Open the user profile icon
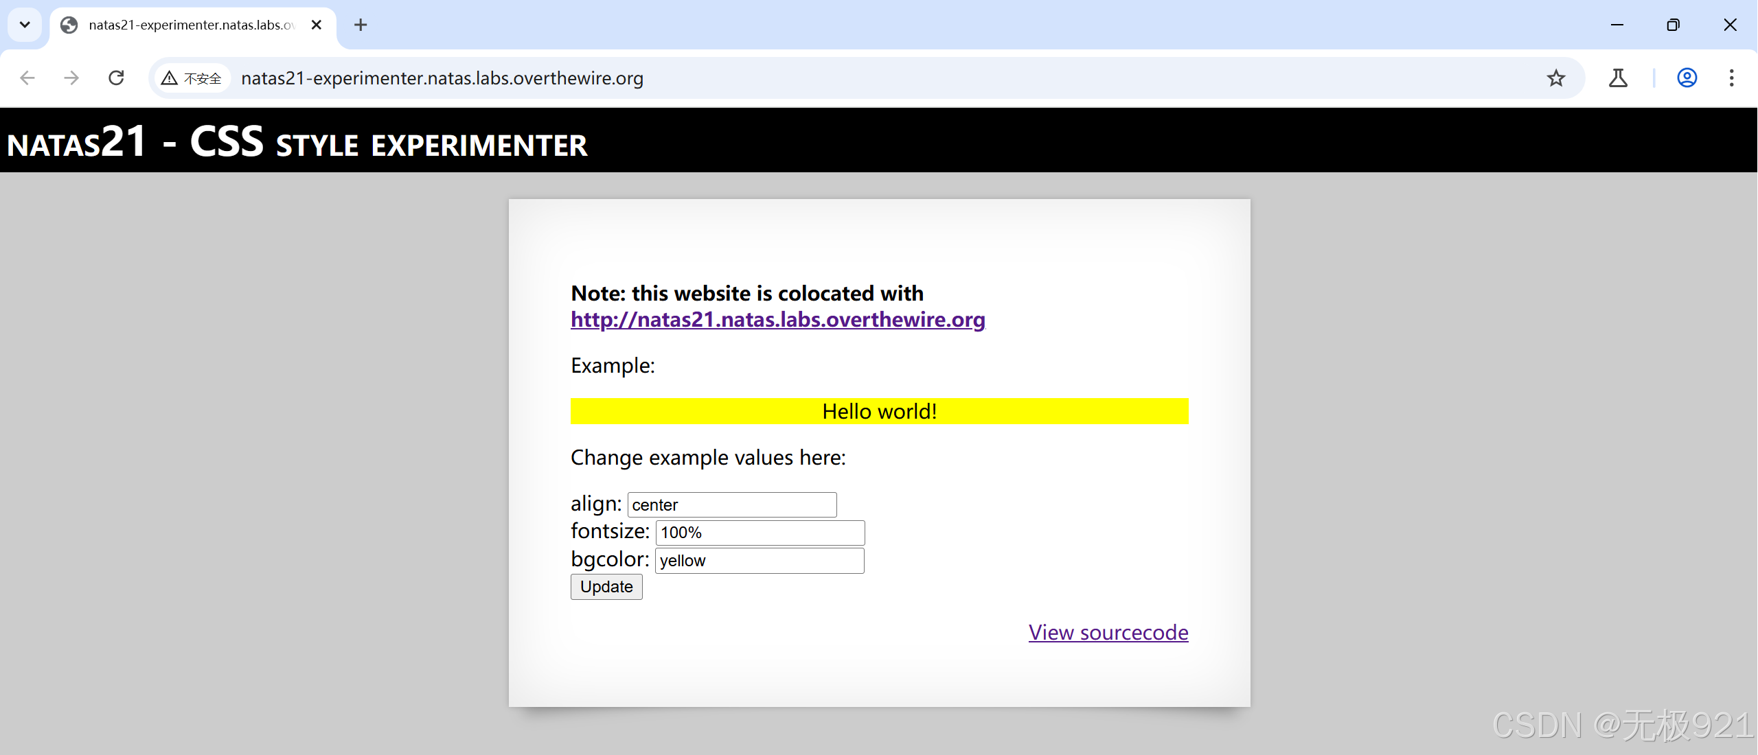Viewport: 1758px width, 755px height. point(1687,78)
